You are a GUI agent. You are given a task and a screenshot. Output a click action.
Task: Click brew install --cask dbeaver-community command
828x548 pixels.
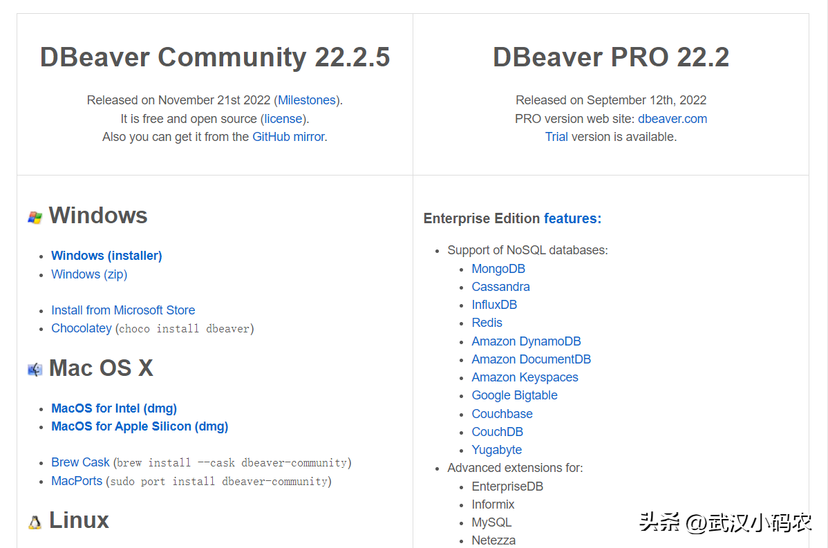232,463
